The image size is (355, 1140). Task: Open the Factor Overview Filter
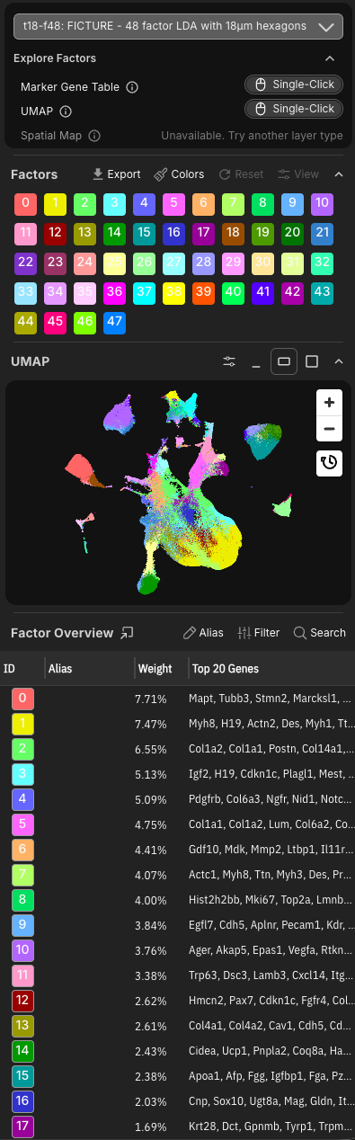point(259,633)
